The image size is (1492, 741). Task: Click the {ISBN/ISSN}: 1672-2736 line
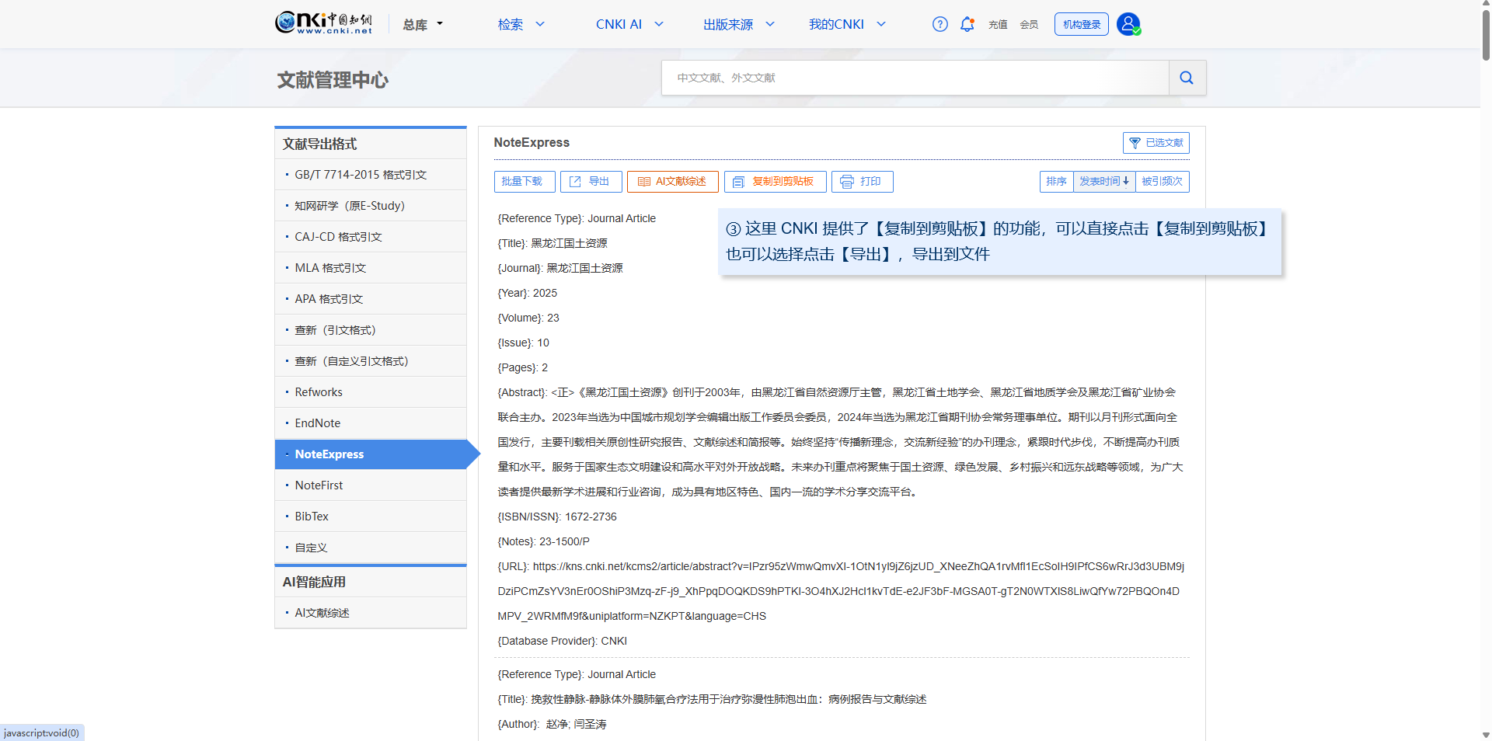tap(557, 517)
